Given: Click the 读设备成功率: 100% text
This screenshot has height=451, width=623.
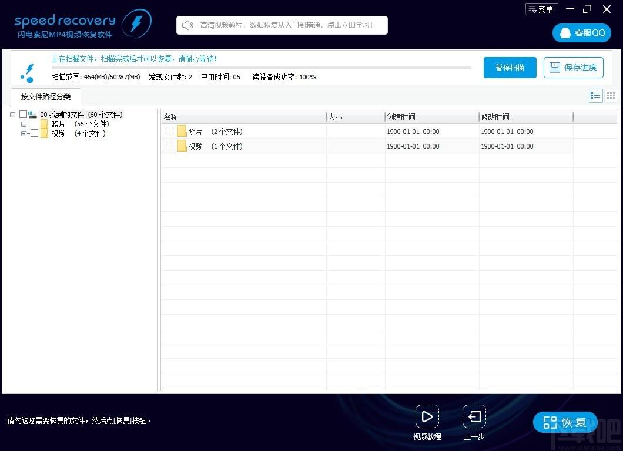Looking at the screenshot, I should point(284,77).
